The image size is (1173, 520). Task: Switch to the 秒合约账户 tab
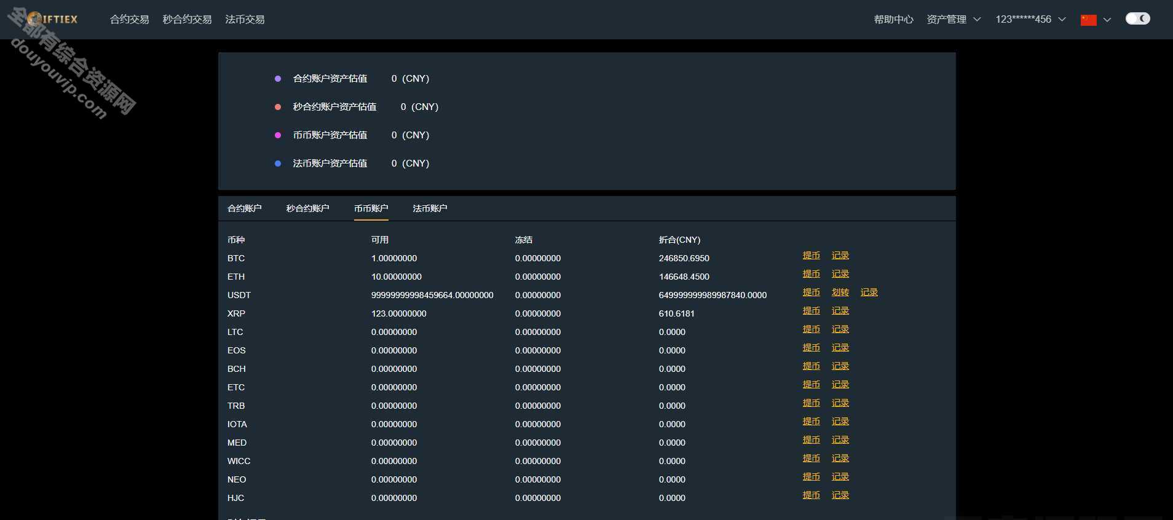307,208
